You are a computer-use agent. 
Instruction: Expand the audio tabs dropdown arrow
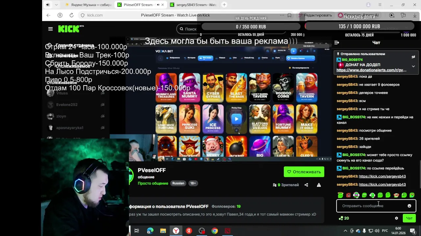[56, 5]
